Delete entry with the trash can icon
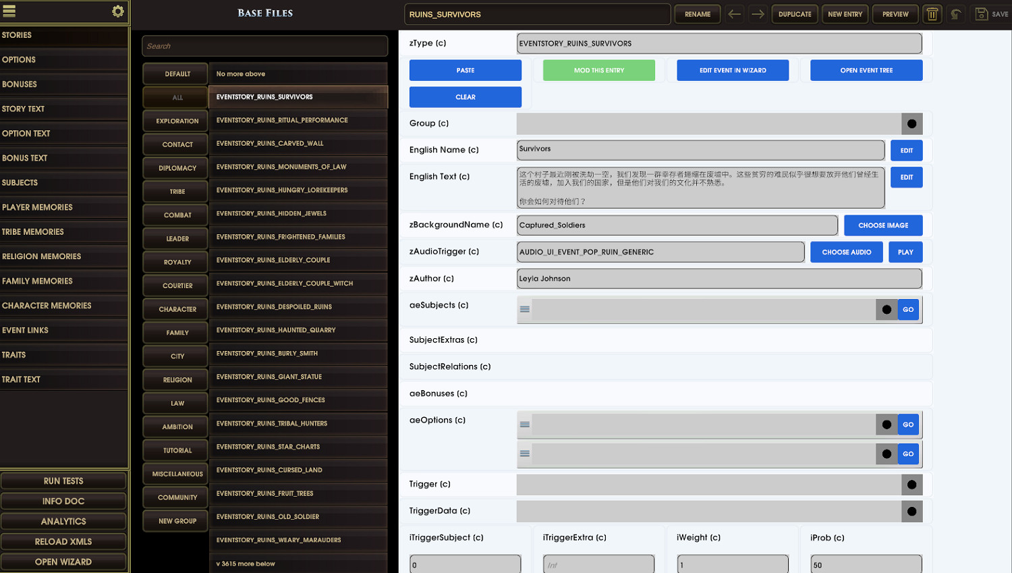1012x573 pixels. pos(932,14)
